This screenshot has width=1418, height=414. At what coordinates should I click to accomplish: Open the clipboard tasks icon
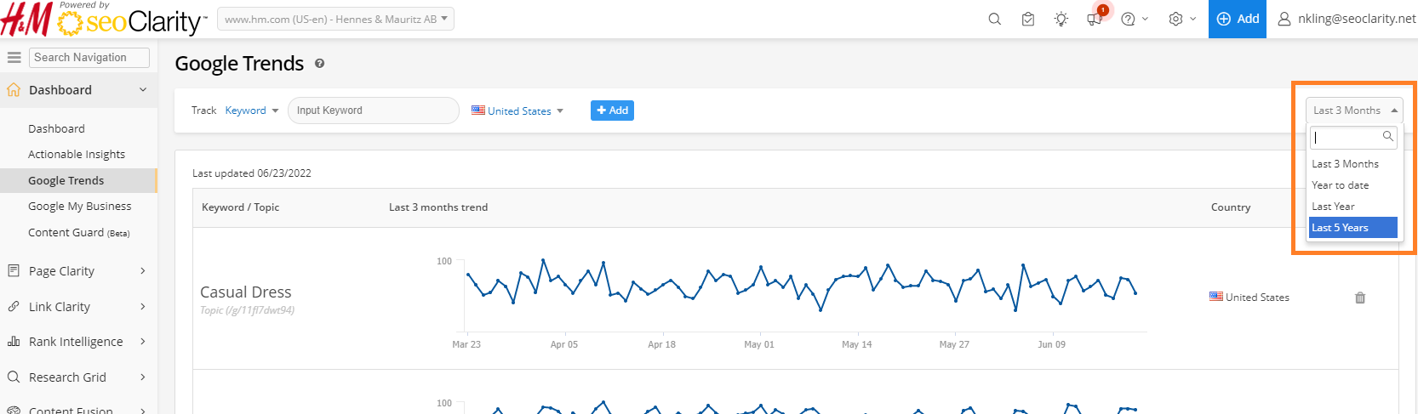1028,19
